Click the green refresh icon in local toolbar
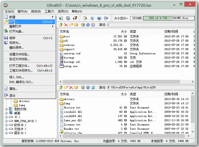Viewport: 199px width, 147px height. click(93, 88)
